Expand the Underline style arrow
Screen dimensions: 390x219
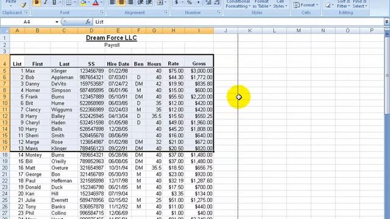pyautogui.click(x=60, y=2)
